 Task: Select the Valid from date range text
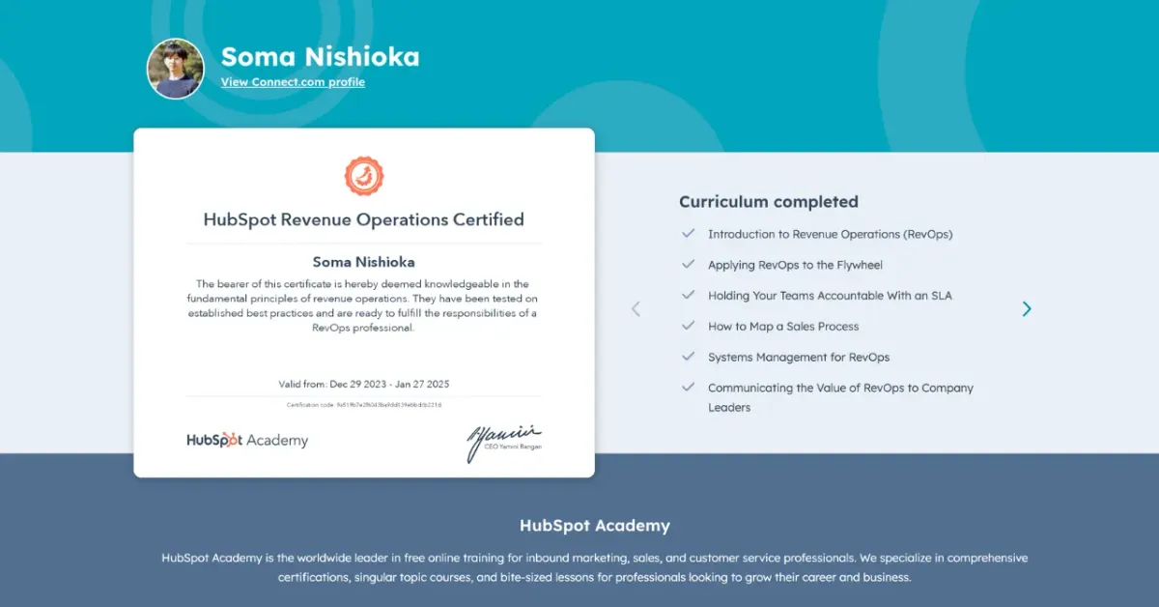pyautogui.click(x=364, y=383)
